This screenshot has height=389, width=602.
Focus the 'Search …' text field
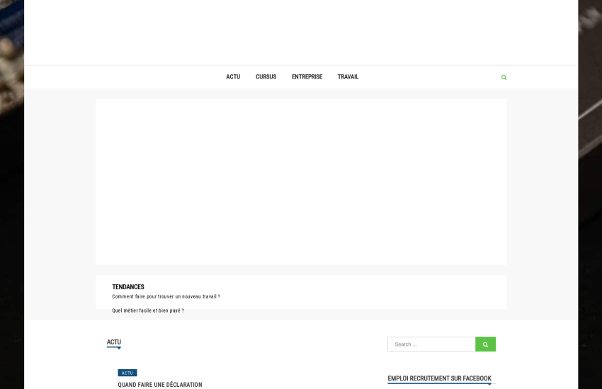tap(431, 344)
